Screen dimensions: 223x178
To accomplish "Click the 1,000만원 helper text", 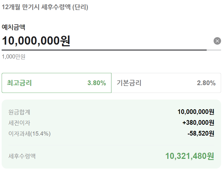I will [14, 57].
